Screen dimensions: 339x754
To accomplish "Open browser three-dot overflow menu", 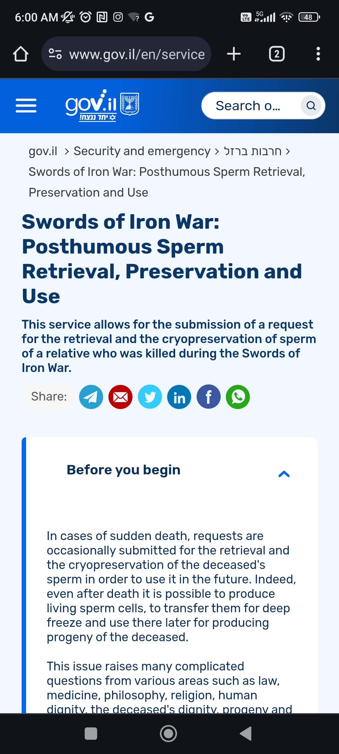I will pyautogui.click(x=318, y=54).
